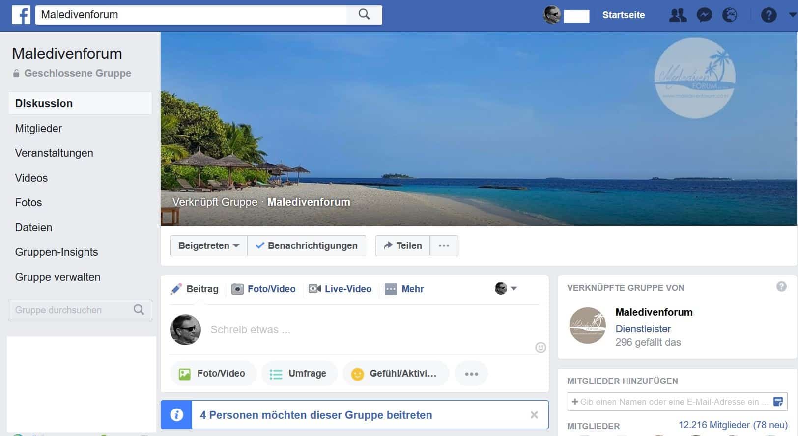798x436 pixels.
Task: Select the Live-Video composer tab
Action: click(x=340, y=289)
